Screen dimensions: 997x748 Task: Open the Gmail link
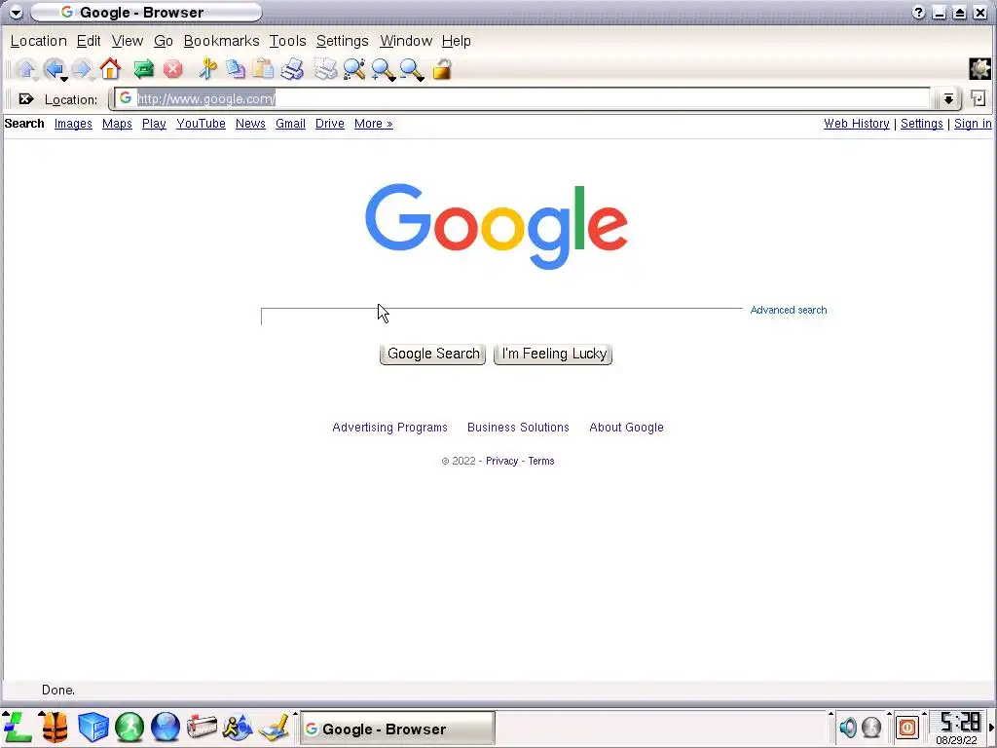290,124
